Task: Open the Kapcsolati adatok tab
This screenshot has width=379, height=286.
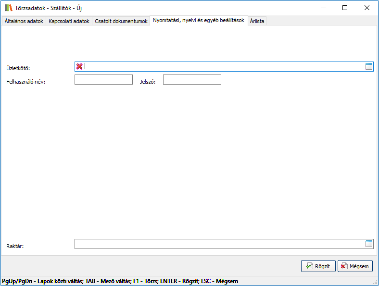Action: tap(69, 21)
